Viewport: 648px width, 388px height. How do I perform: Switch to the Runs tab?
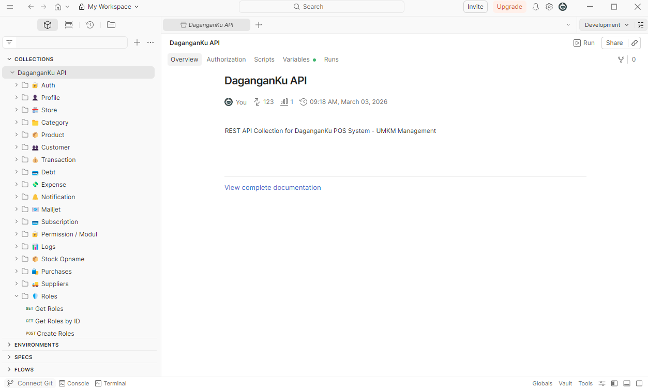(x=331, y=59)
